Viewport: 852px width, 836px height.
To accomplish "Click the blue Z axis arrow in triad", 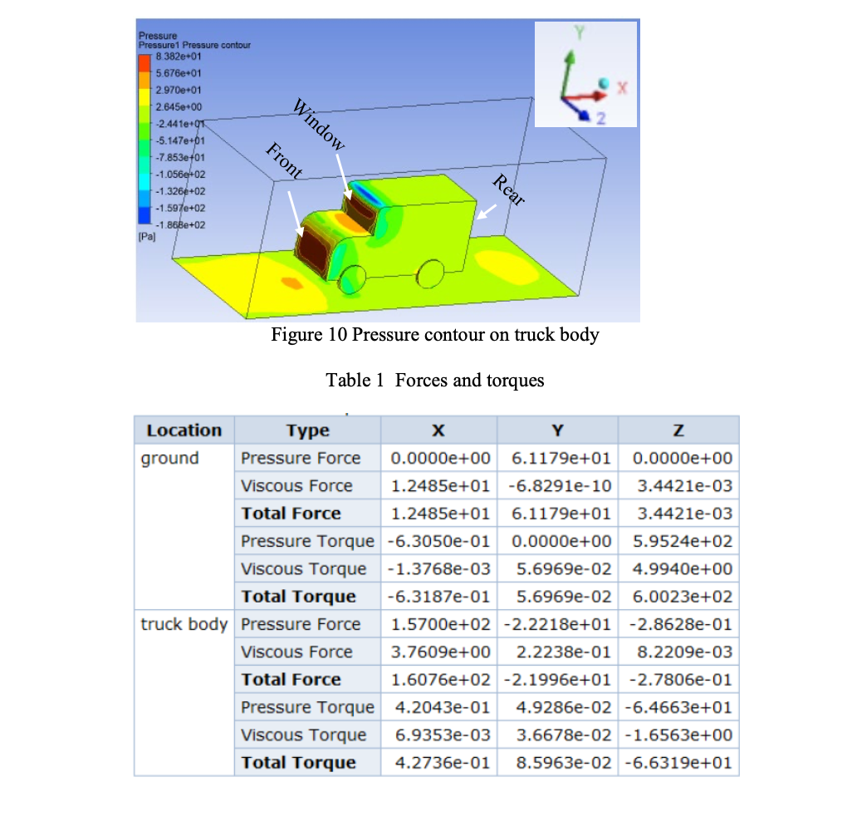I will pyautogui.click(x=584, y=115).
